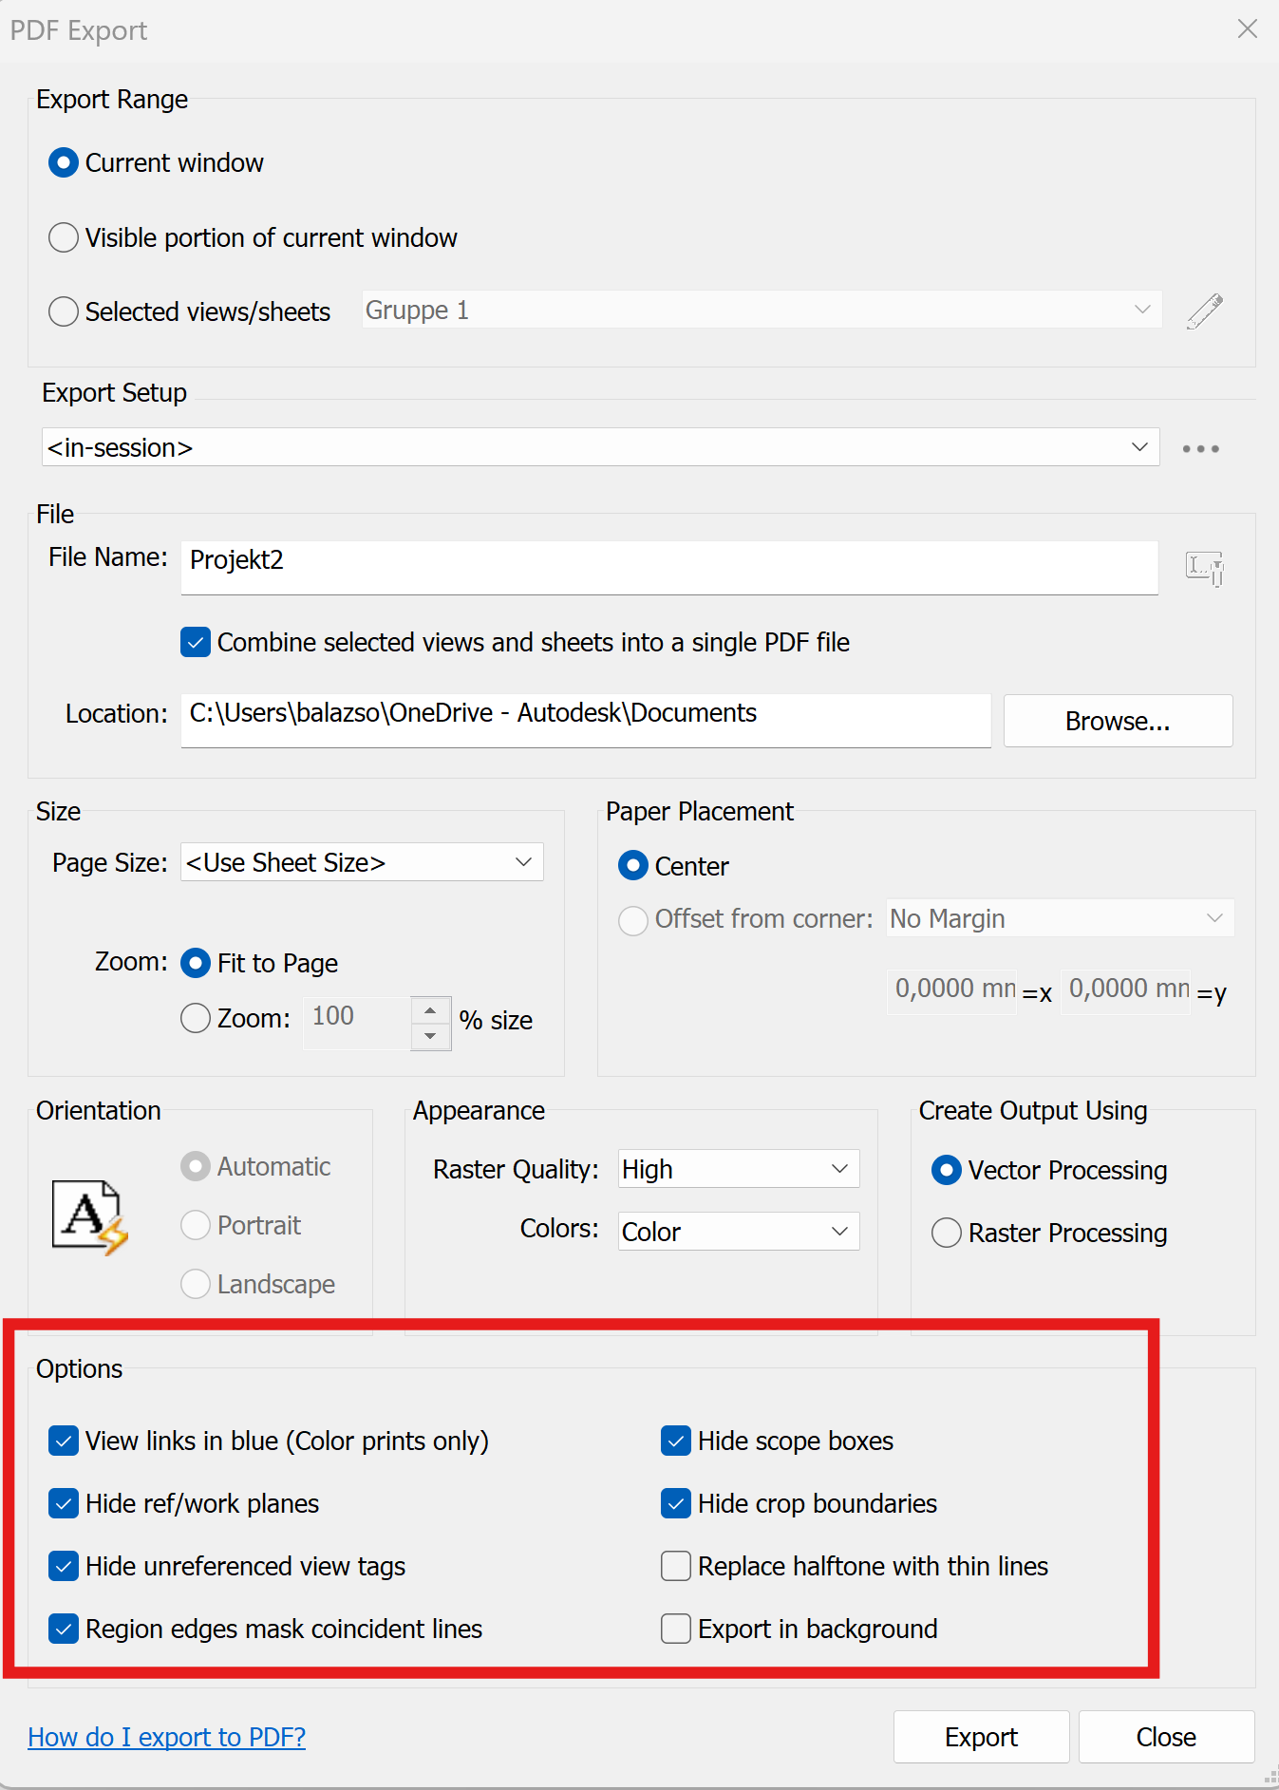Open export setup options via three dots

[x=1200, y=448]
